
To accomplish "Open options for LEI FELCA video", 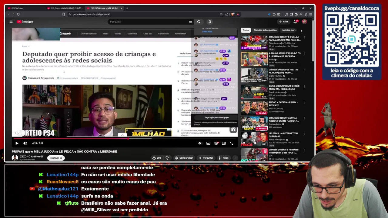I will click(x=304, y=134).
